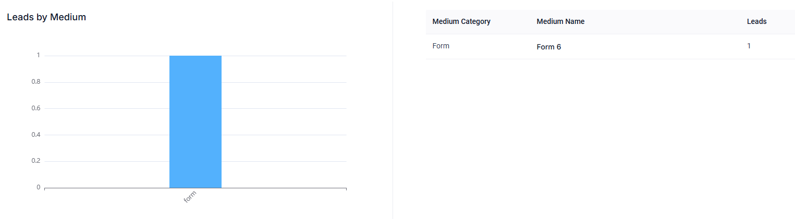This screenshot has height=219, width=795.
Task: Click the 'form' x-axis label
Action: [190, 197]
